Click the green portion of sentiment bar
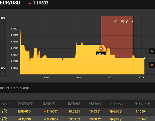 pos(3,30)
